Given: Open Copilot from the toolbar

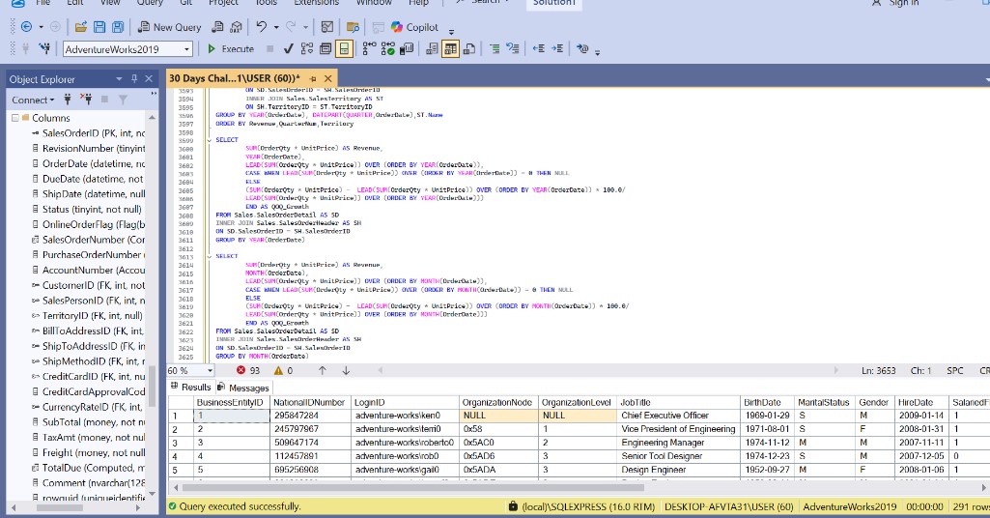Looking at the screenshot, I should coord(414,27).
